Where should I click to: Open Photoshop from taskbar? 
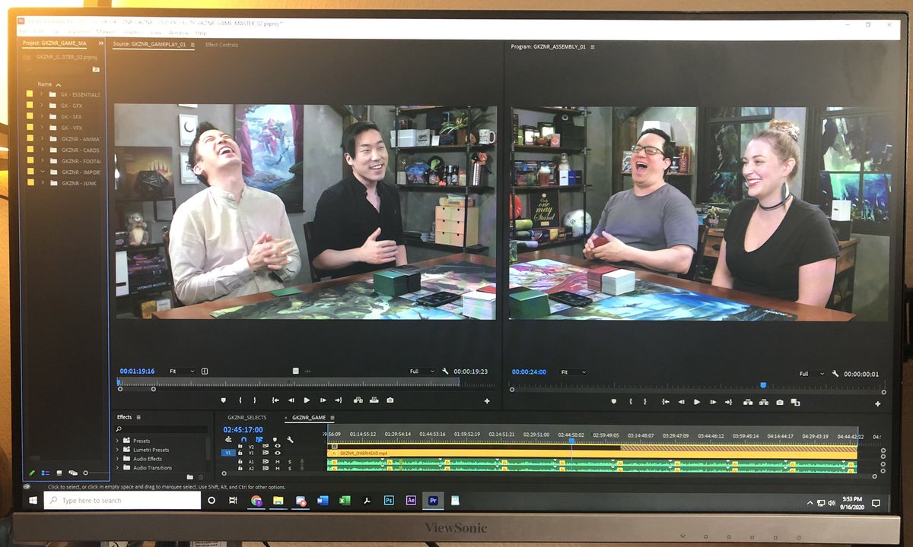pos(389,501)
